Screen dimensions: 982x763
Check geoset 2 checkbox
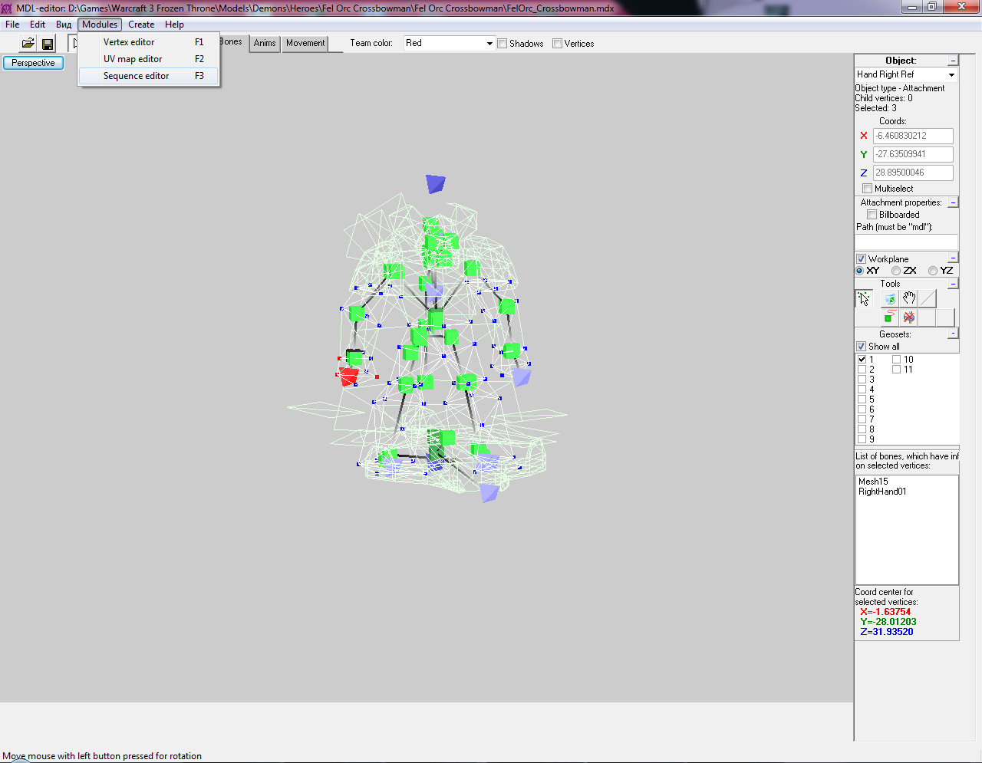click(x=862, y=370)
